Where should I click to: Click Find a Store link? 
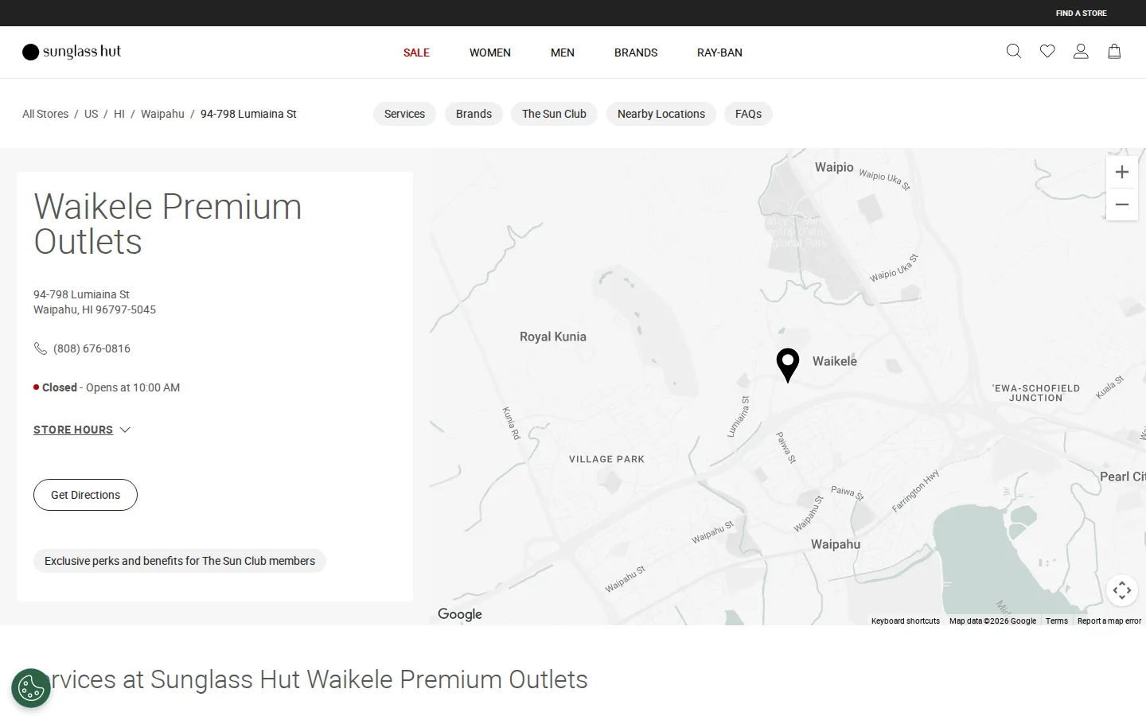tap(1081, 14)
